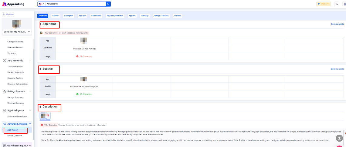
Task: Open the Write For Me app dropdown
Action: (17, 32)
